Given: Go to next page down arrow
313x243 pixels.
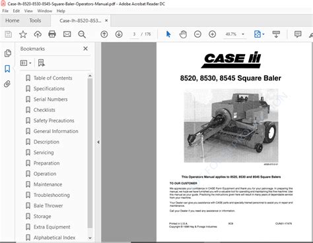Looking at the screenshot, I should (x=119, y=34).
